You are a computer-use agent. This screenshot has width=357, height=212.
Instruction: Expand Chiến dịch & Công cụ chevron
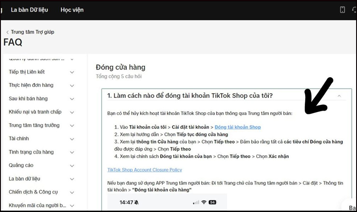pos(72,192)
